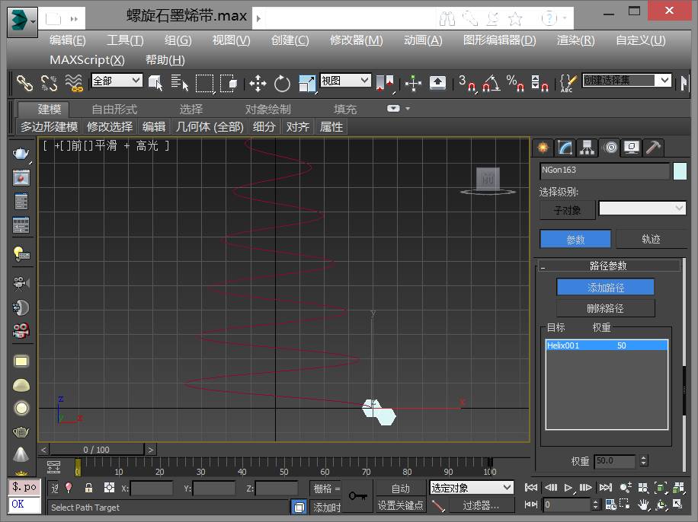Select the Rotate tool in the toolbar
Viewport: 698px width, 522px height.
pyautogui.click(x=282, y=83)
